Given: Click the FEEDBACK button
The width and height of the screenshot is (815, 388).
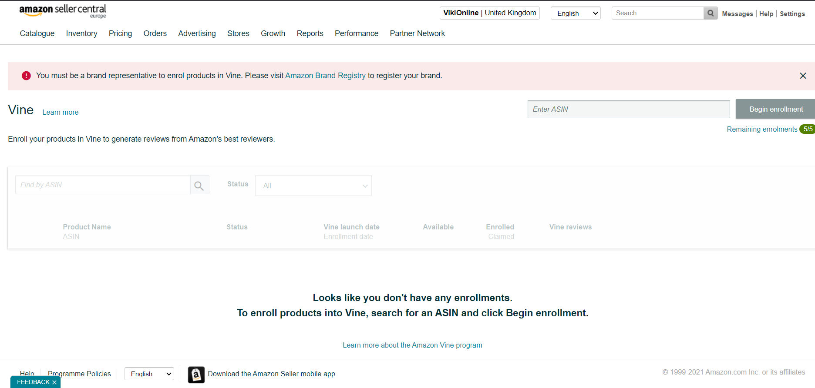Looking at the screenshot, I should (x=34, y=382).
